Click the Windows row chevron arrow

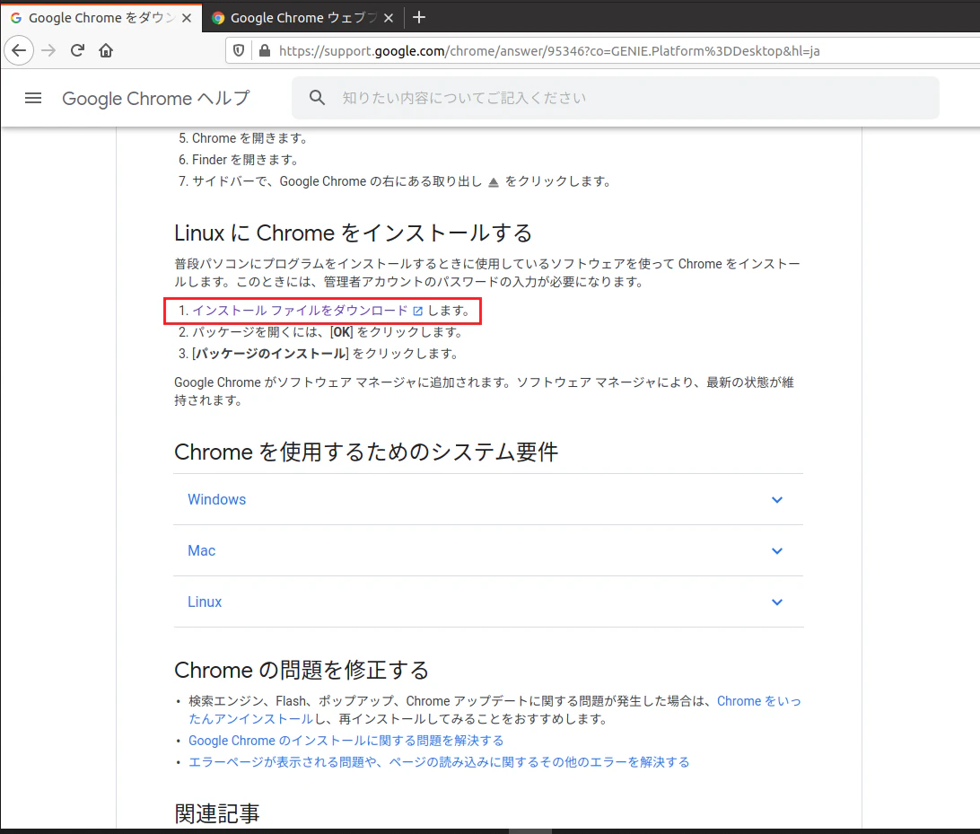pos(777,500)
